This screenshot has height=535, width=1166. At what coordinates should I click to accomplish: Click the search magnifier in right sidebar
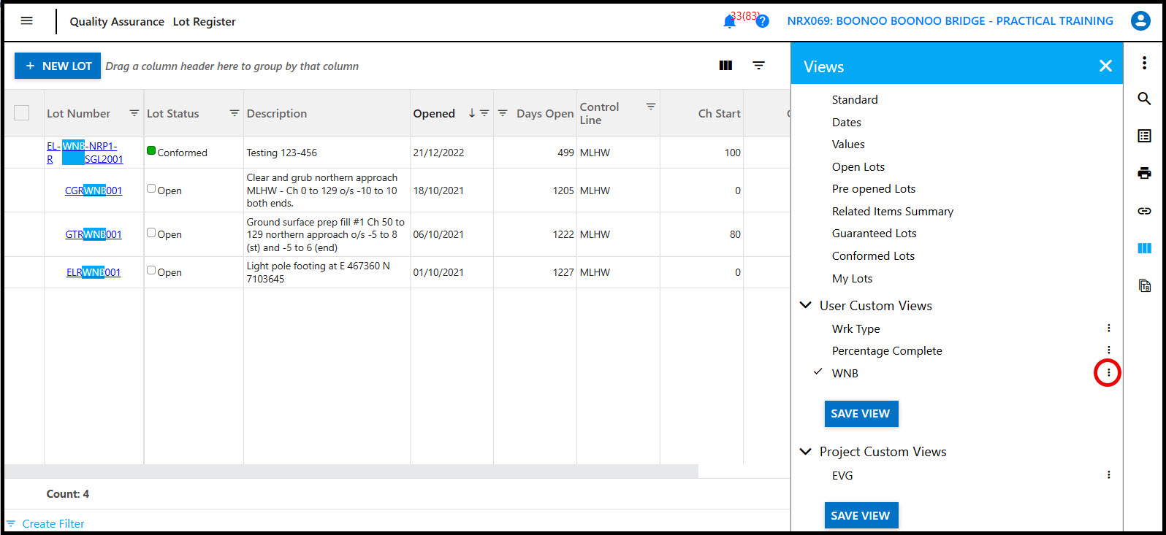[x=1144, y=99]
